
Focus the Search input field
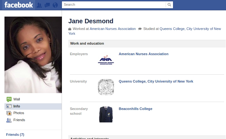[x=114, y=5]
